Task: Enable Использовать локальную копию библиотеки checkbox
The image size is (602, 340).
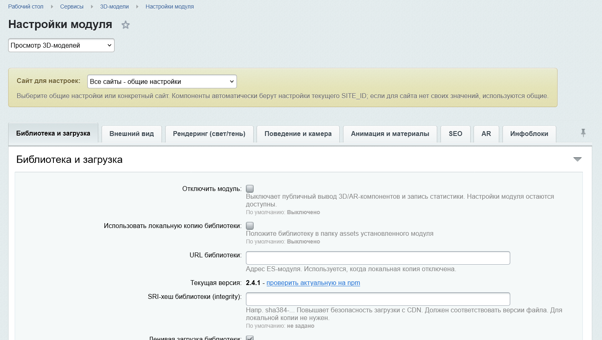Action: [x=250, y=226]
